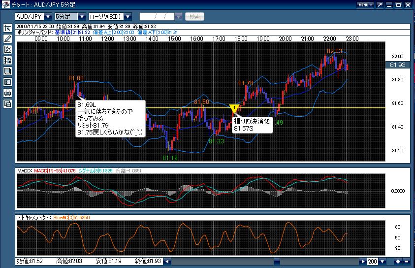The image size is (415, 268).
Task: Expand the AUD/JPY currency pair dropdown
Action: 48,17
